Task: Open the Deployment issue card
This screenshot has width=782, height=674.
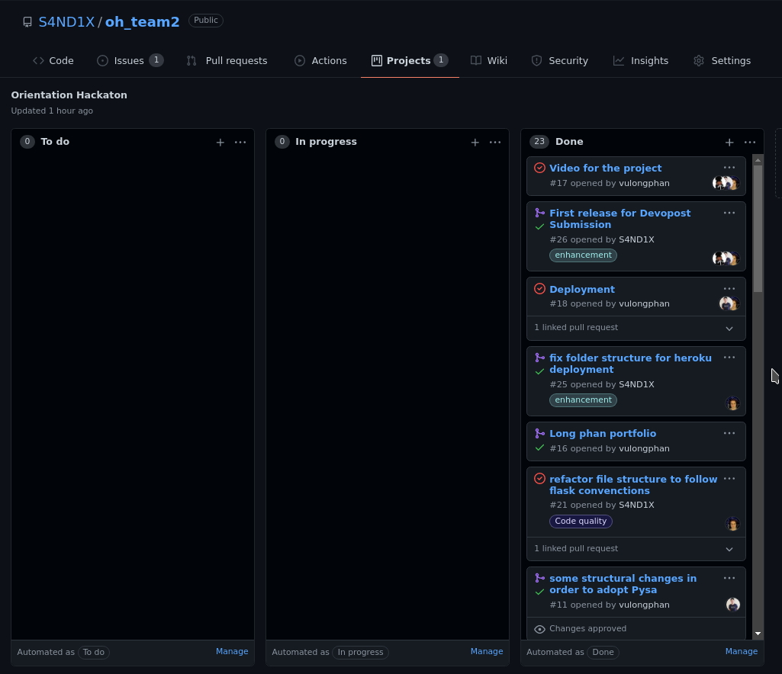Action: 582,290
